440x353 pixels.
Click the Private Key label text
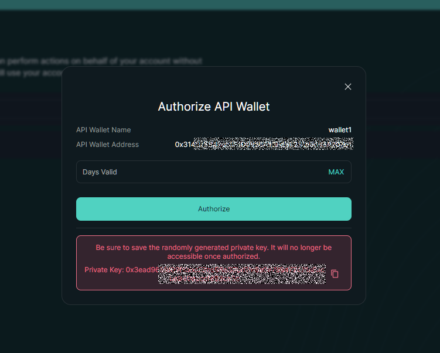[104, 269]
